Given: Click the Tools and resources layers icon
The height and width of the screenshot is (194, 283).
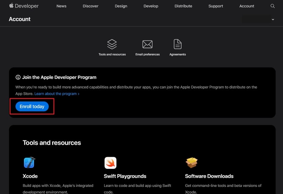Looking at the screenshot, I should click(112, 44).
